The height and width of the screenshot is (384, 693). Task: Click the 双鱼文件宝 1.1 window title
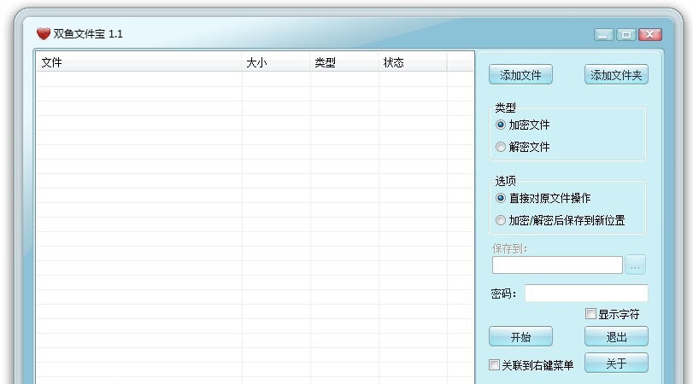coord(88,34)
